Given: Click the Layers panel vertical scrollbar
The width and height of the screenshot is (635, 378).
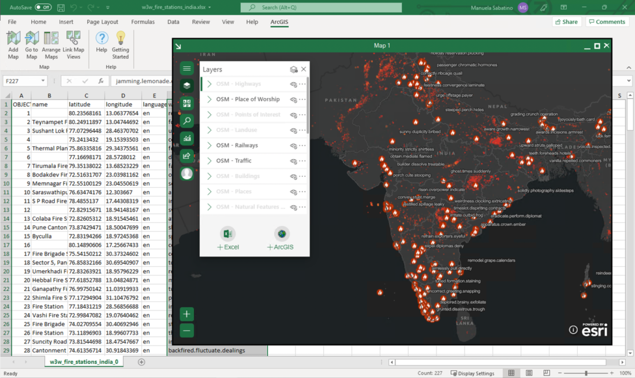Looking at the screenshot, I should [x=308, y=105].
